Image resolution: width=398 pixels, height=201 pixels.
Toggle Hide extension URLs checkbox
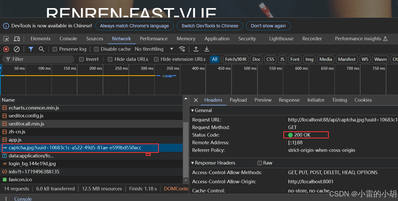[x=156, y=59]
